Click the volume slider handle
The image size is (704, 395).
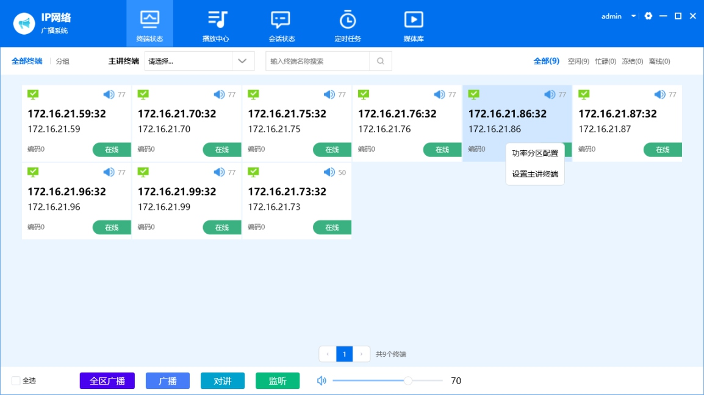408,381
